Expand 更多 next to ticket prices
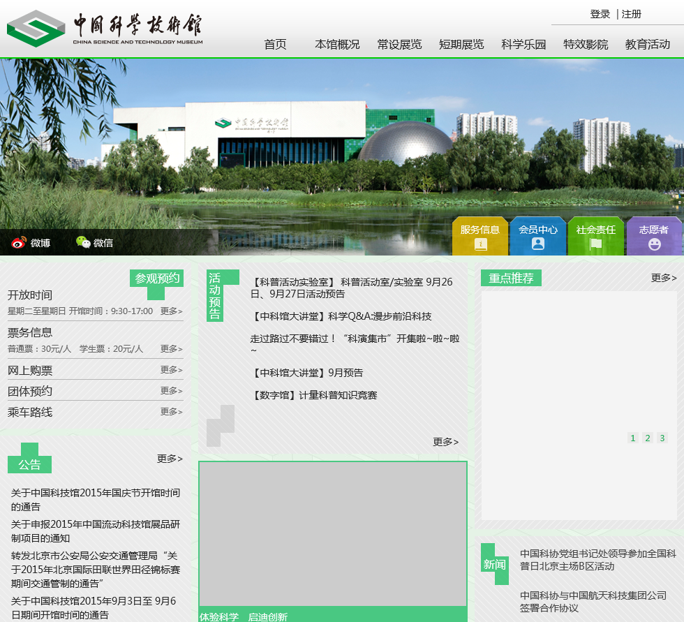The width and height of the screenshot is (684, 622). pyautogui.click(x=171, y=348)
